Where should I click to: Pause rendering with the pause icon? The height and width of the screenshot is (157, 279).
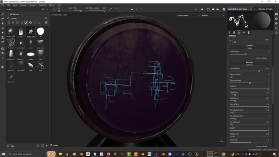(202, 9)
